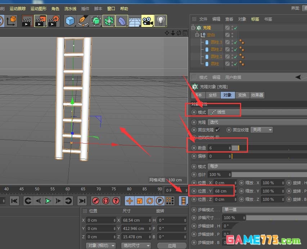
Task: Click the cylinder icon beside 圆柱.2
Action: click(207, 50)
